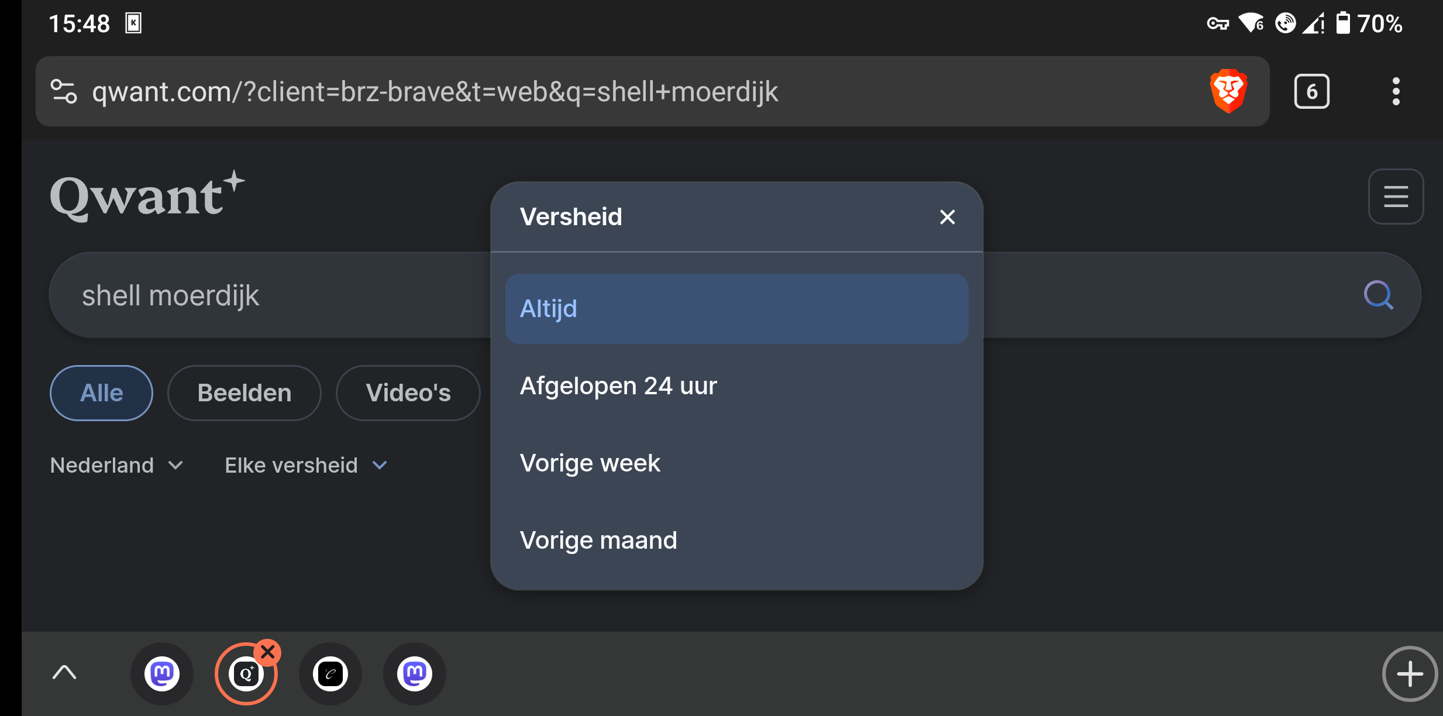Open Qwant hamburger menu

click(x=1396, y=197)
